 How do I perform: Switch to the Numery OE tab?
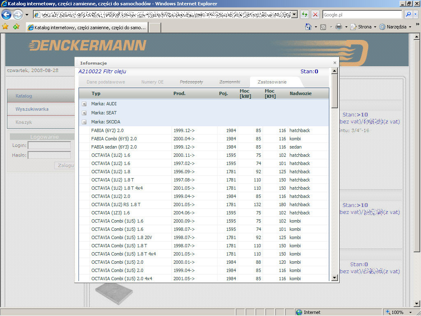pos(152,82)
